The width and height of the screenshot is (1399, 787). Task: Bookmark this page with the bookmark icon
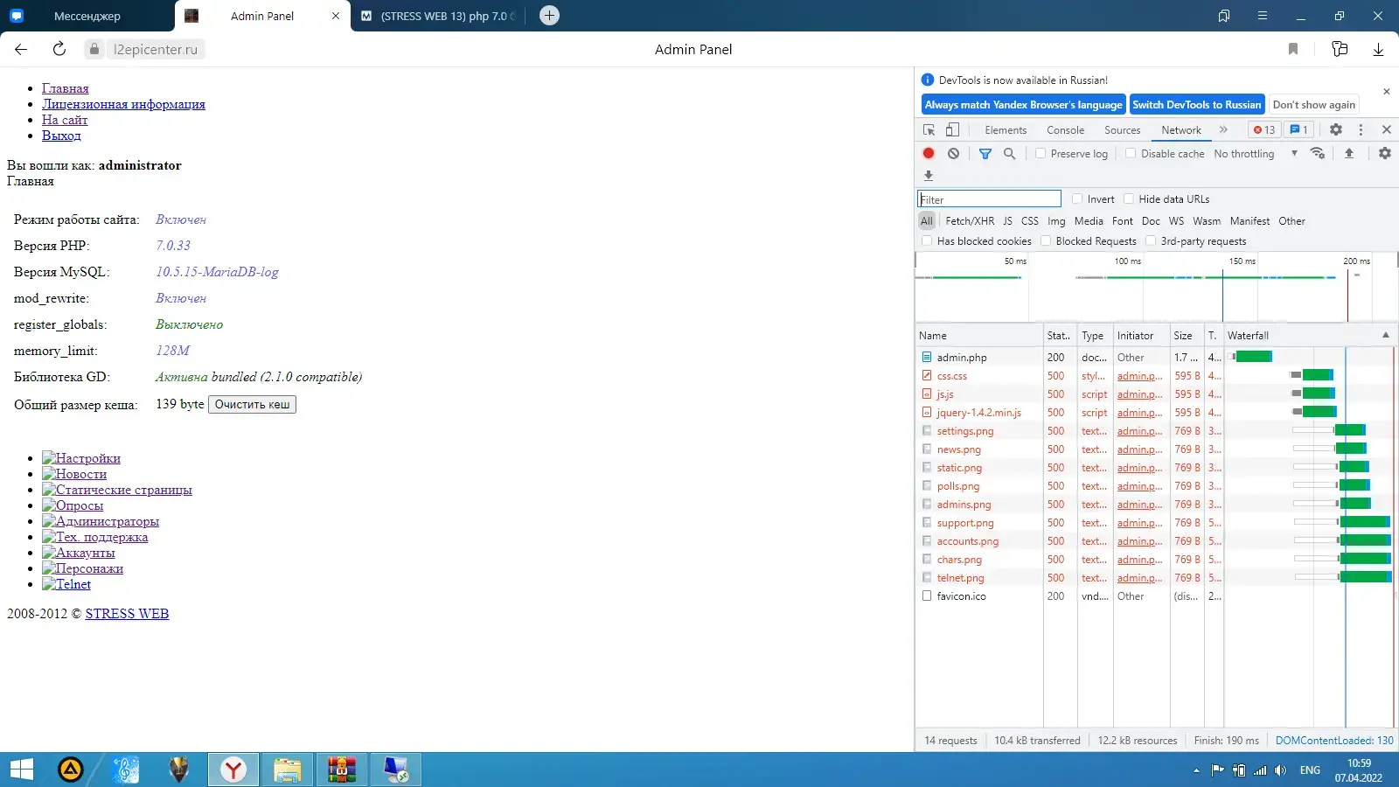1293,49
